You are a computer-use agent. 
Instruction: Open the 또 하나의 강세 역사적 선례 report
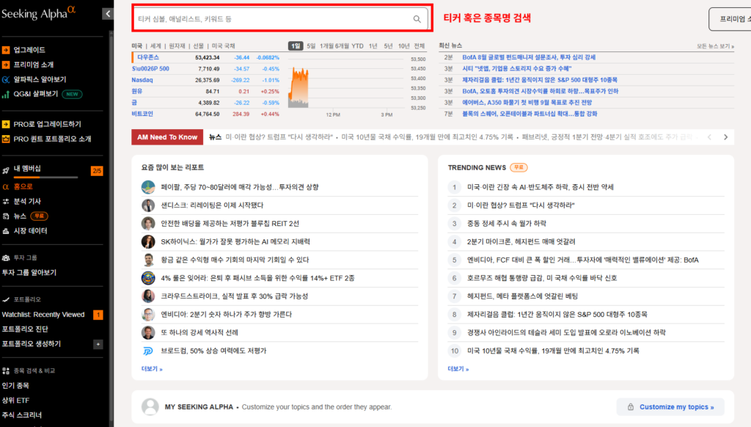click(199, 332)
